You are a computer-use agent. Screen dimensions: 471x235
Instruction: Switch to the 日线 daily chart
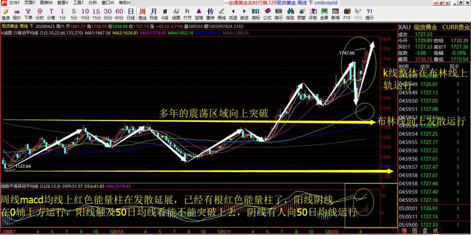point(131,14)
